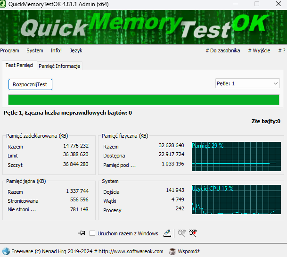
Task: Click the Stronicowana value 556 596
Action: pos(79,199)
